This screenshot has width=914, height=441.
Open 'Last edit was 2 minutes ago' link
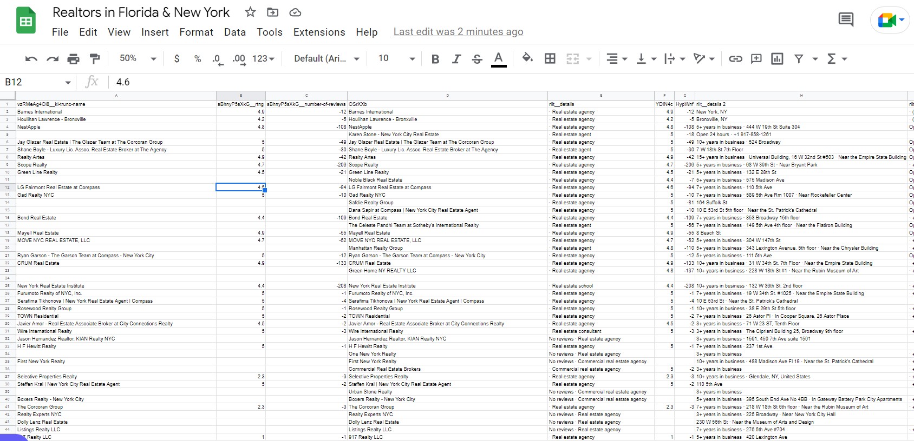point(459,32)
